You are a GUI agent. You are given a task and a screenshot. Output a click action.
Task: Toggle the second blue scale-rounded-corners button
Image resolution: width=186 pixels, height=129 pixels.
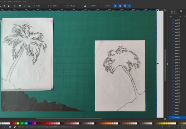click(x=120, y=6)
